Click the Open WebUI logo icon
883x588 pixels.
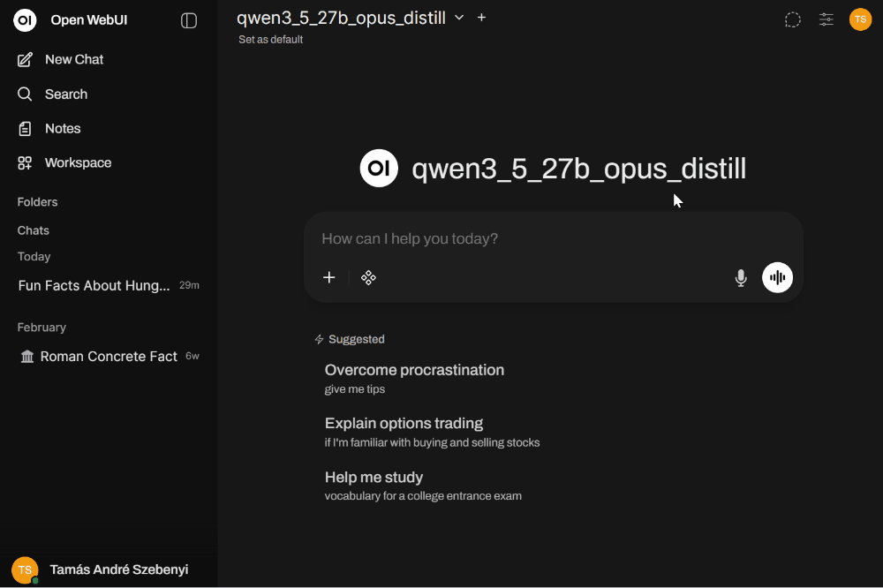pos(25,20)
